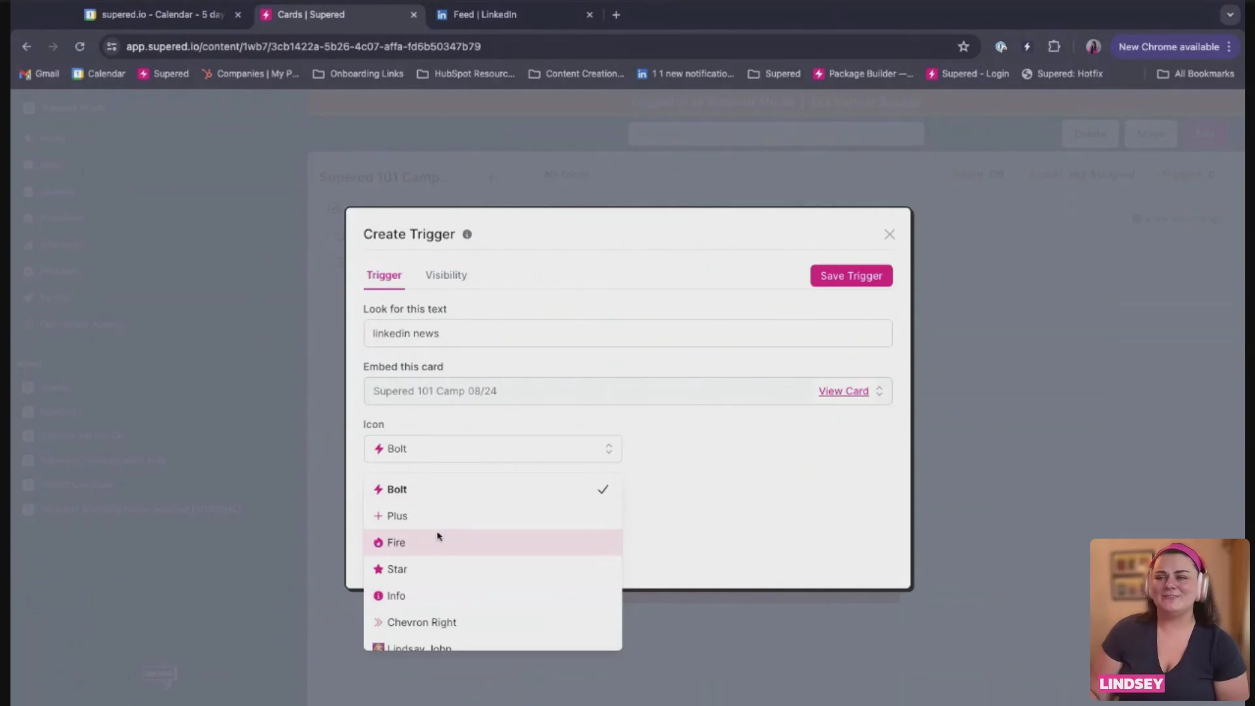
Task: Open Onboarding Links bookmark folder
Action: pos(358,74)
